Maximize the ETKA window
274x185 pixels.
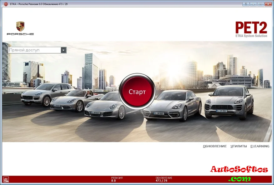coord(260,4)
